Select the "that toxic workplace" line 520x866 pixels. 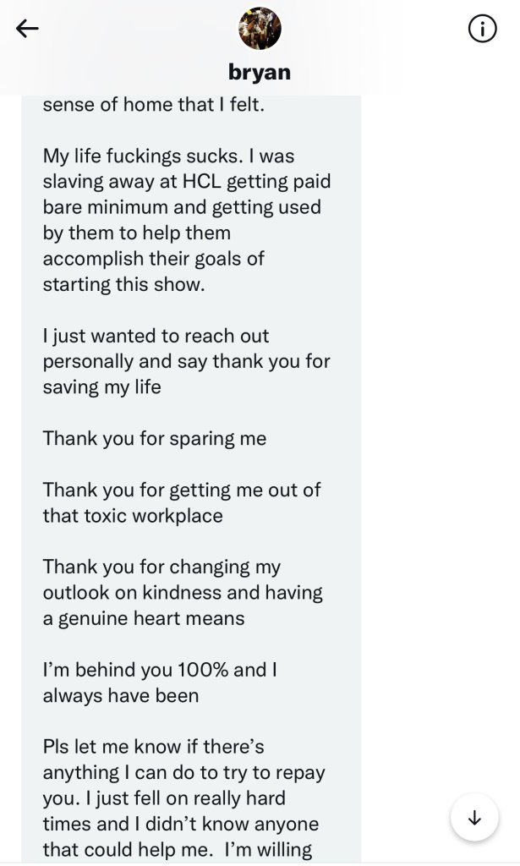point(133,516)
